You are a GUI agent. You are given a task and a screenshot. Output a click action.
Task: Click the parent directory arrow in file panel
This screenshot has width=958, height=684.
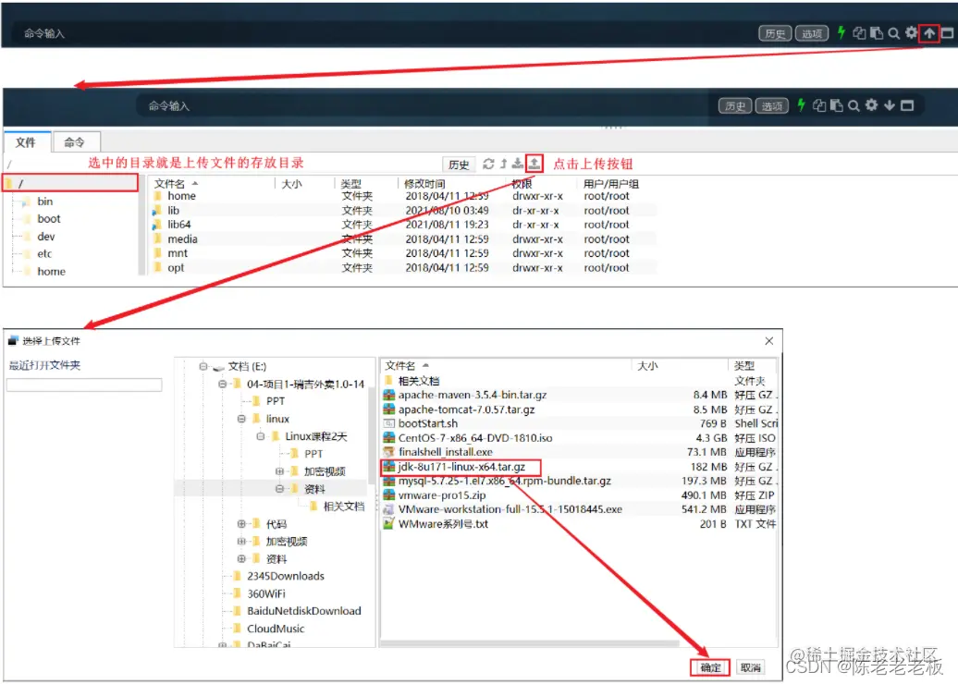(x=504, y=164)
